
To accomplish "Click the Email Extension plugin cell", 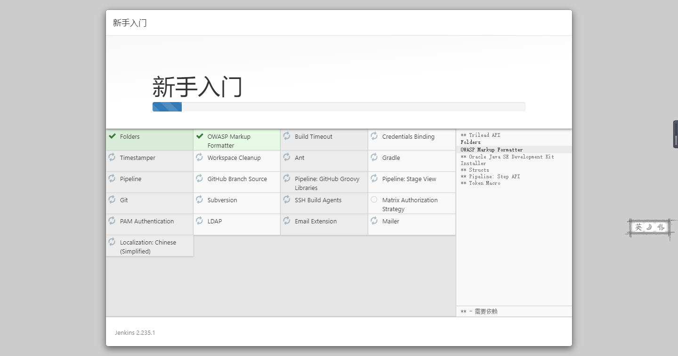I will click(x=323, y=224).
